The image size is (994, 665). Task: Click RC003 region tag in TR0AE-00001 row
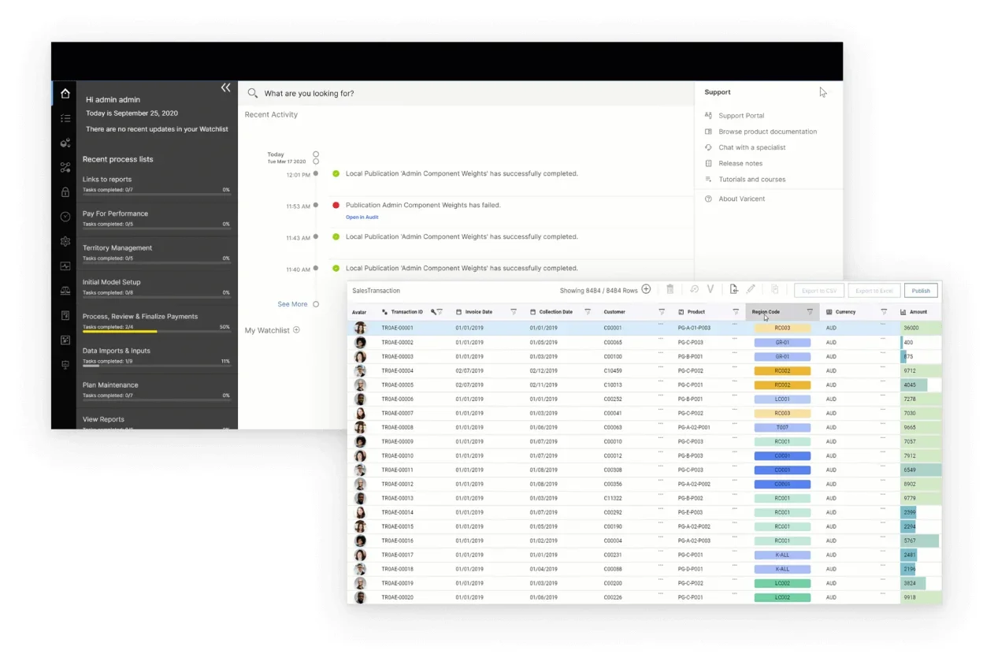tap(782, 328)
